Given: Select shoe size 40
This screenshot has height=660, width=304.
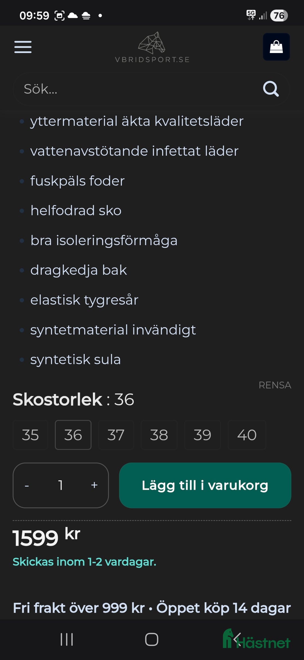Looking at the screenshot, I should (247, 435).
